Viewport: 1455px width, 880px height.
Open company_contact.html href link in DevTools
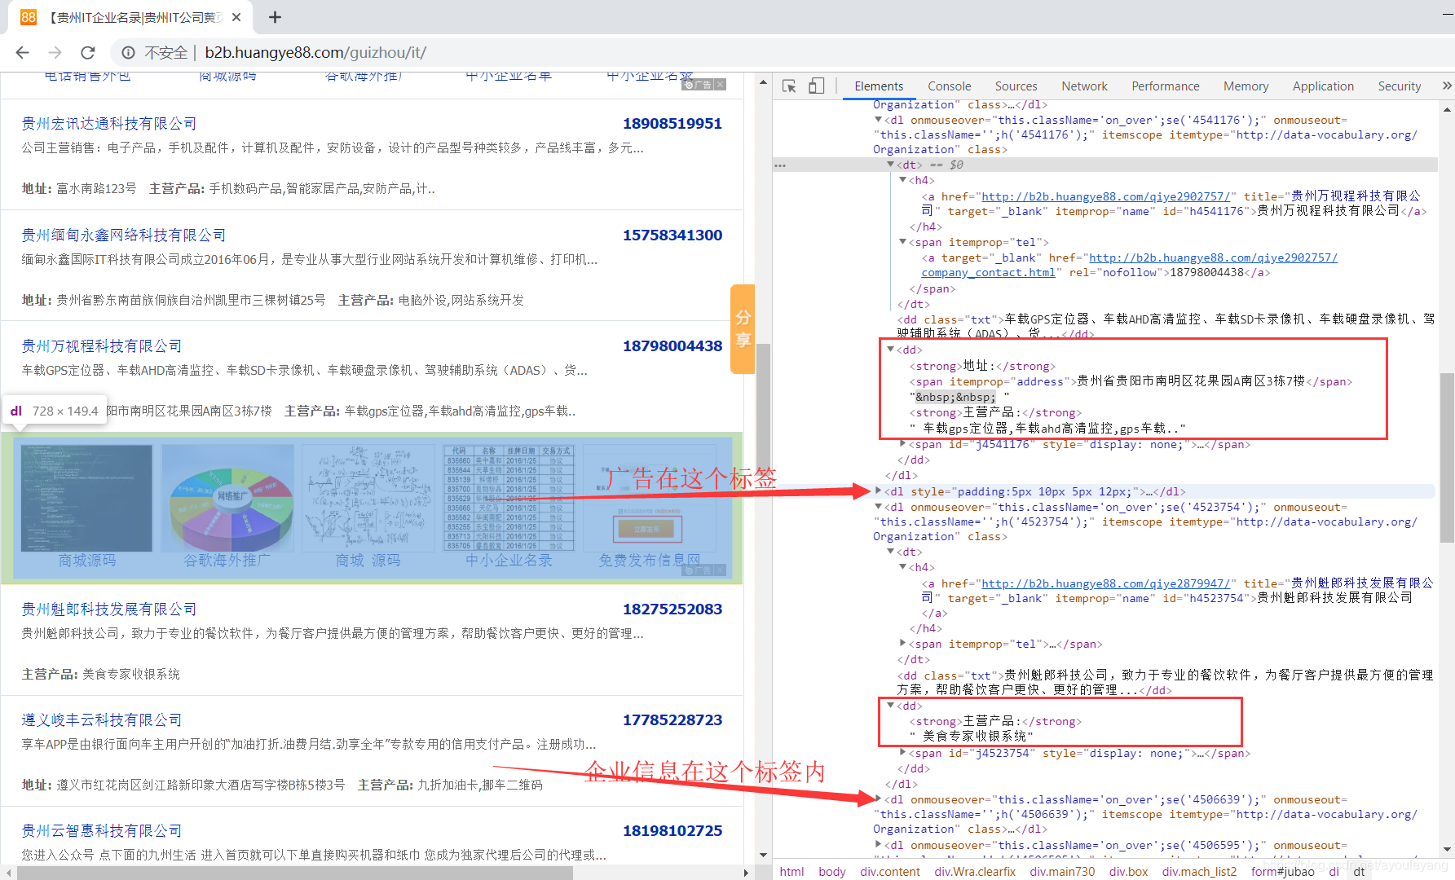[x=988, y=273]
